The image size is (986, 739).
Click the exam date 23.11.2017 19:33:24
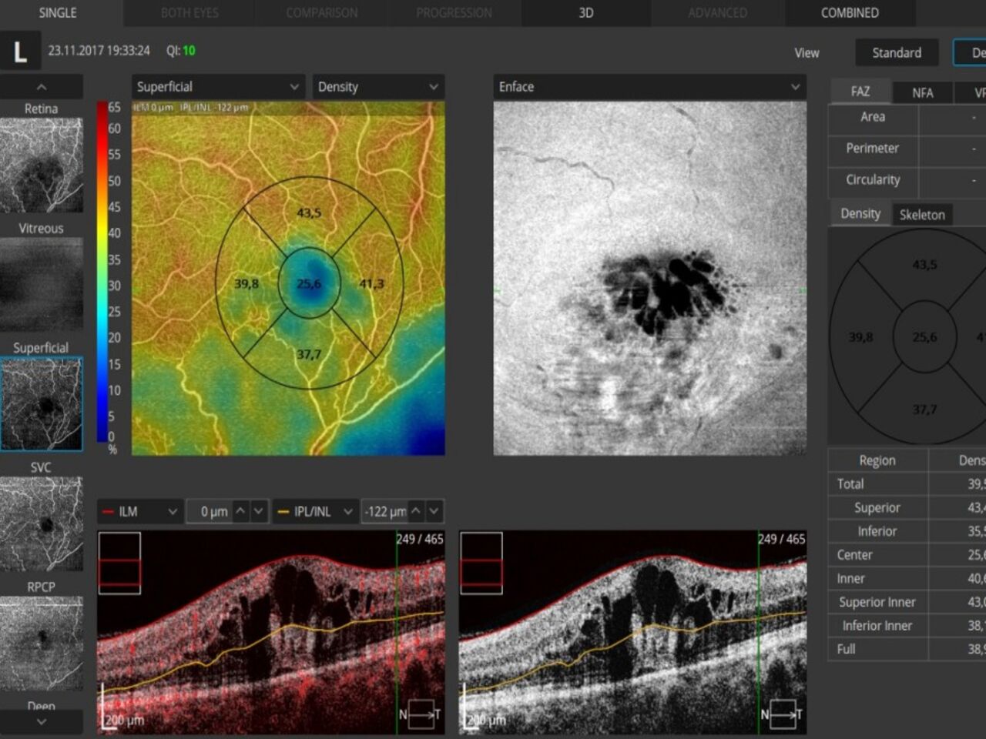(x=99, y=51)
